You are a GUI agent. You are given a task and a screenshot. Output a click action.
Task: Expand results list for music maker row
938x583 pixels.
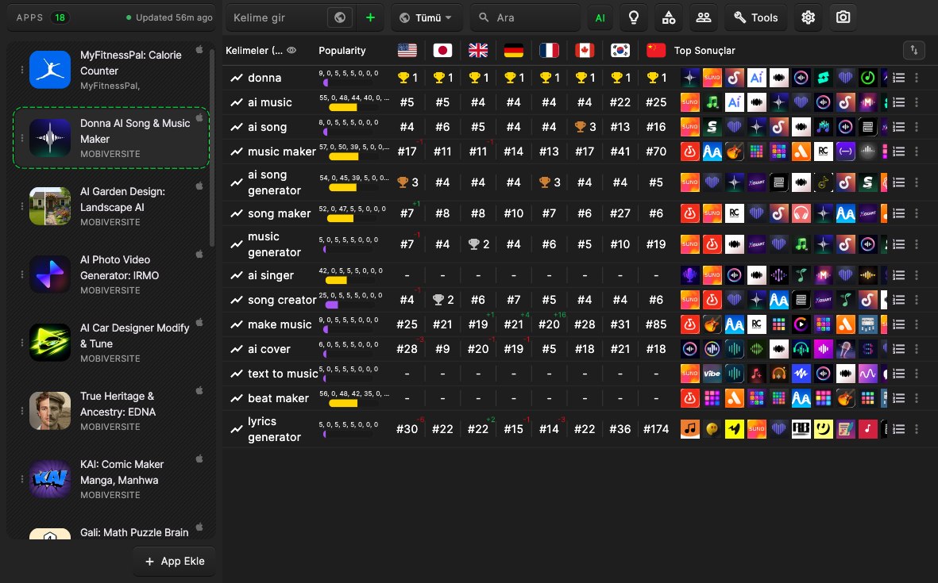click(x=898, y=152)
